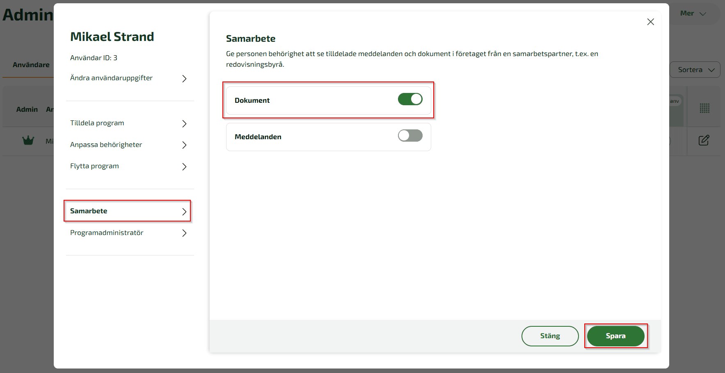This screenshot has height=373, width=725.
Task: Click the arrow beside Programadministratör
Action: pyautogui.click(x=184, y=233)
